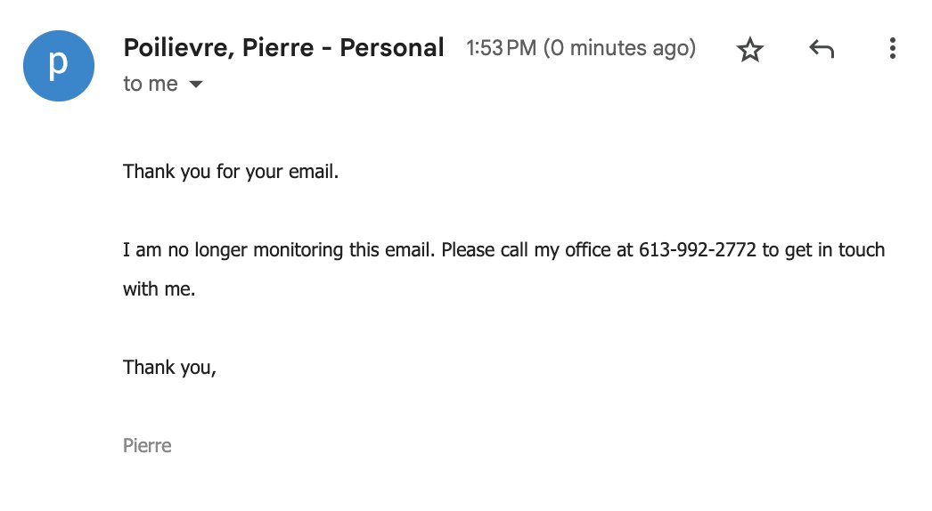Click the gray "Pierre" signature
This screenshot has width=932, height=511.
click(147, 446)
